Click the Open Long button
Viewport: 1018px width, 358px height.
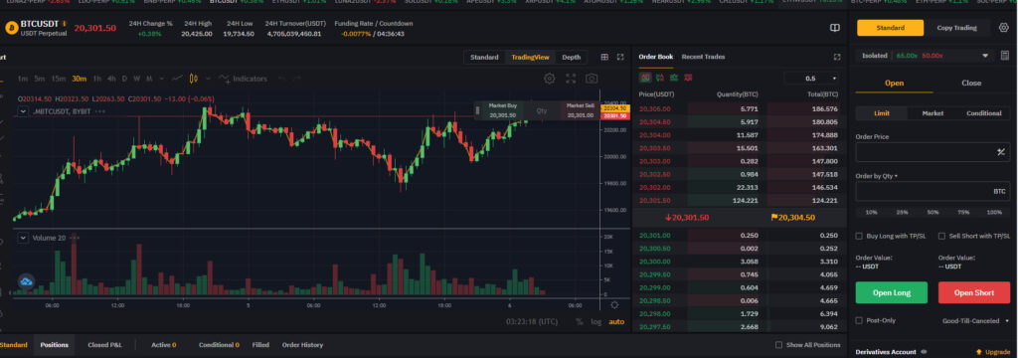click(x=892, y=293)
